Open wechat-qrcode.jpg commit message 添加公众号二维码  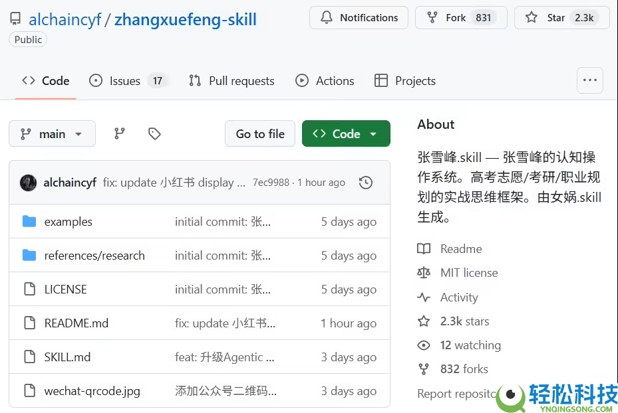(x=226, y=391)
